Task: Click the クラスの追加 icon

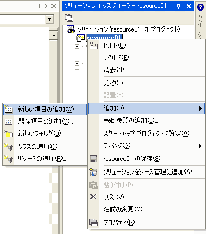Action: pos(8,147)
